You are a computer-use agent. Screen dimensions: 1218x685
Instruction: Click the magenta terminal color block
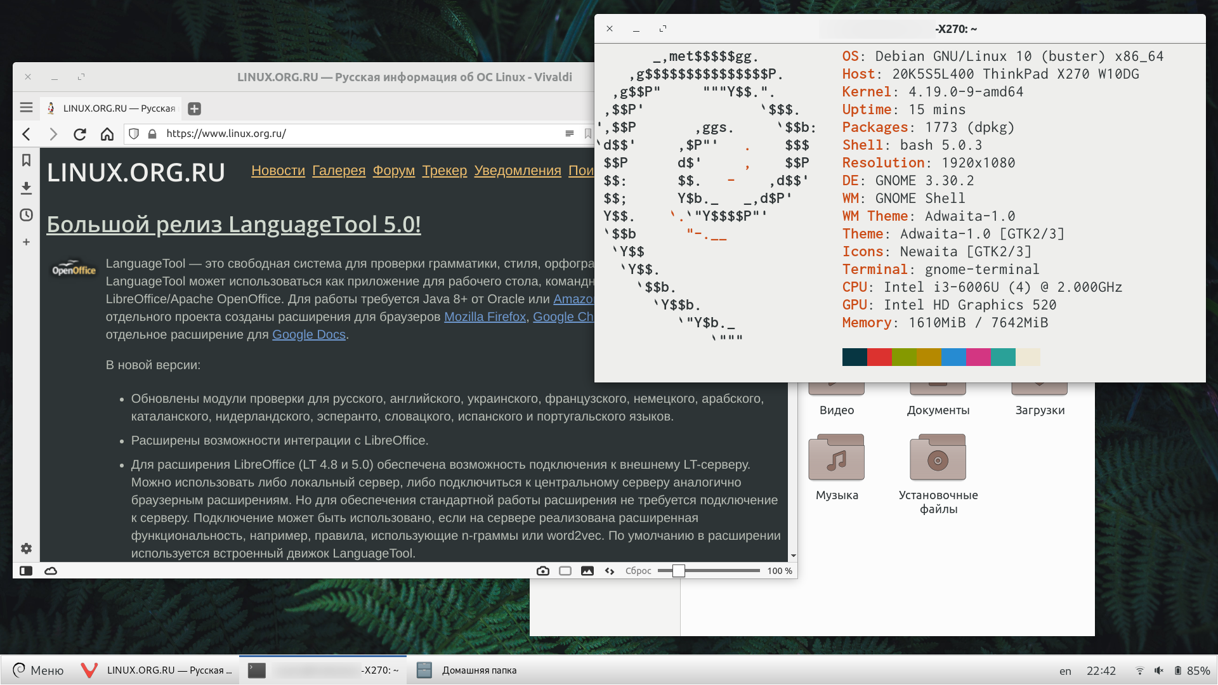(x=978, y=357)
